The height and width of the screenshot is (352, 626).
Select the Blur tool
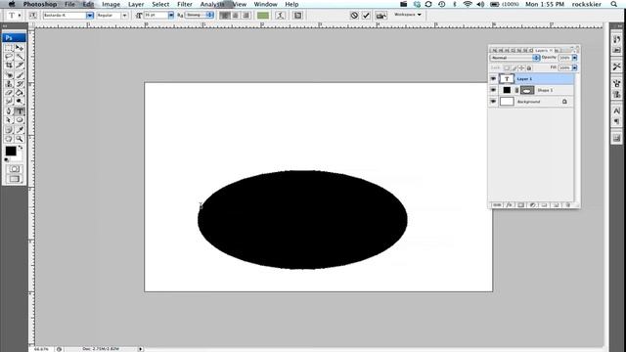pyautogui.click(x=9, y=102)
